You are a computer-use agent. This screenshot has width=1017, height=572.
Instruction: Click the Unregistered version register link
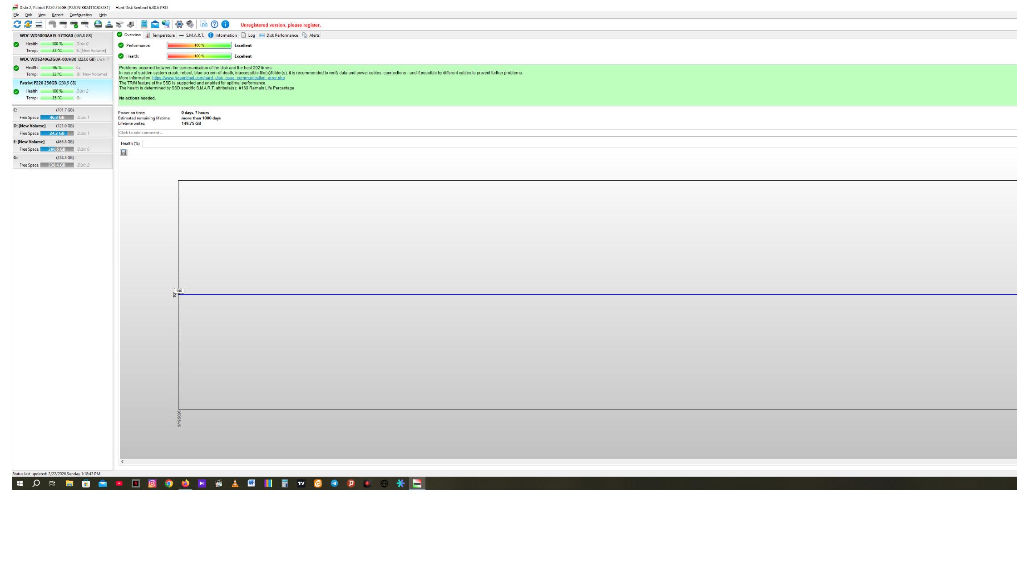tap(281, 25)
